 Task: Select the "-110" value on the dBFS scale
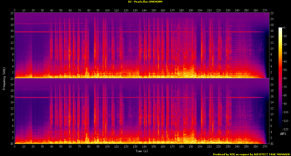click(x=285, y=121)
